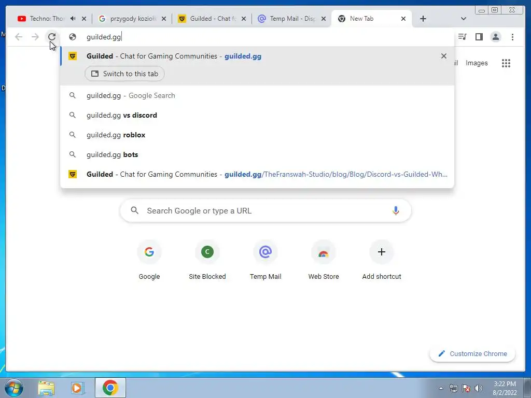Click the Search Google or type a URL box
531x398 pixels.
click(x=266, y=210)
